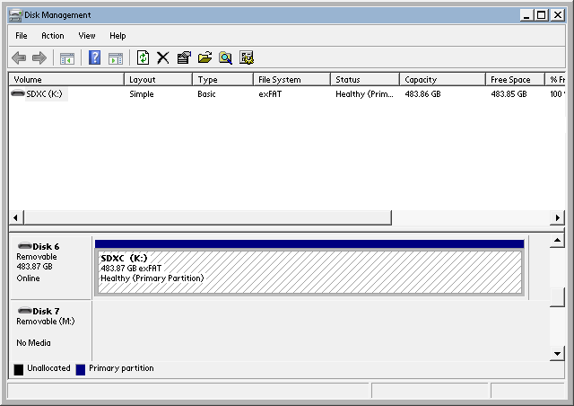Click the green Refresh toolbar icon

click(x=143, y=57)
